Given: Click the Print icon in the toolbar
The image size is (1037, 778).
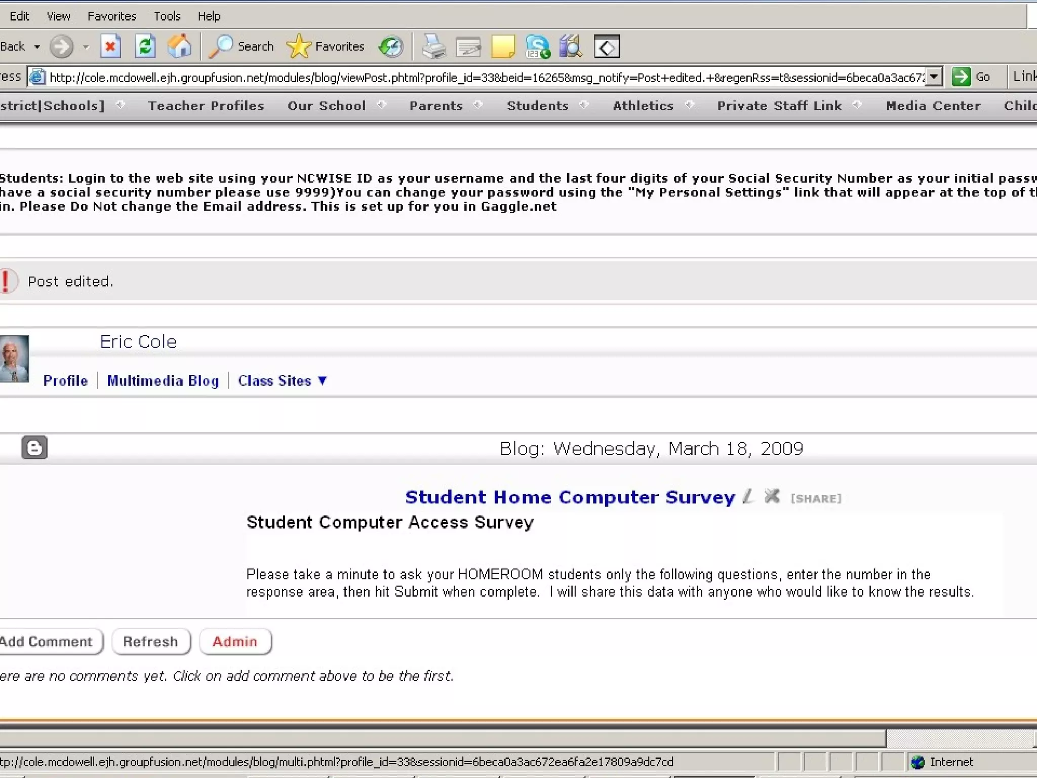Looking at the screenshot, I should [x=434, y=47].
